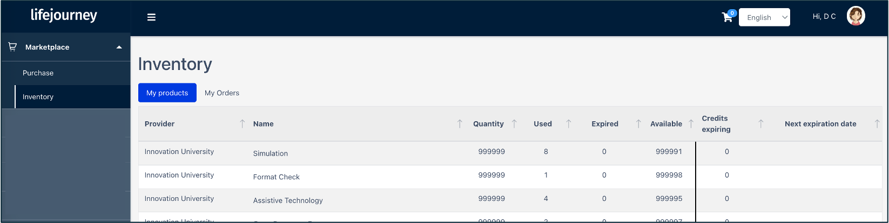This screenshot has width=889, height=223.
Task: Open the shopping cart icon
Action: click(x=727, y=17)
